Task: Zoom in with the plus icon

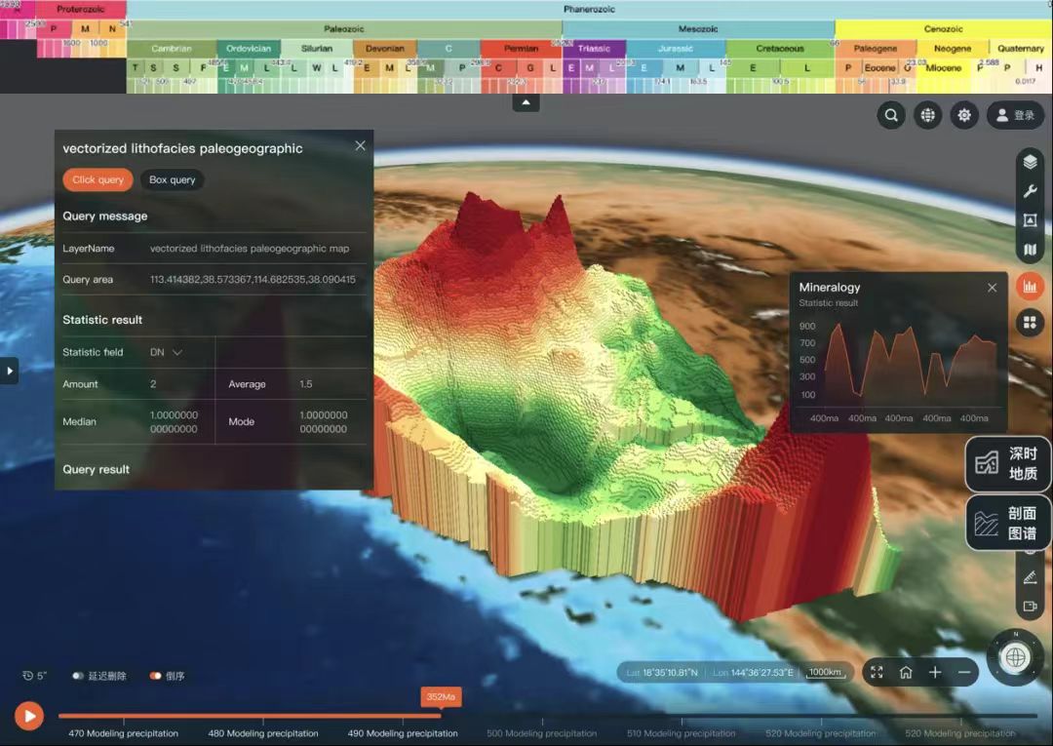Action: click(x=935, y=672)
